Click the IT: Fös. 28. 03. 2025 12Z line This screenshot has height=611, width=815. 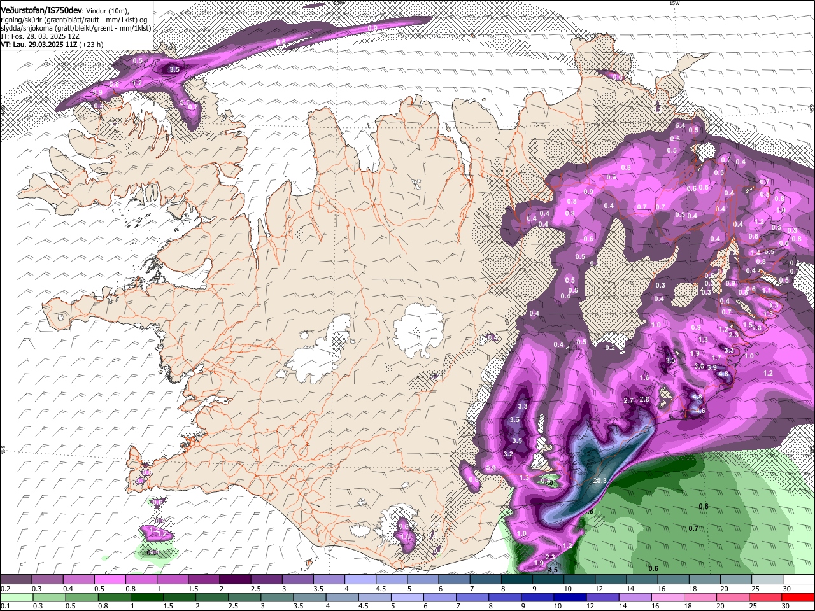pos(41,36)
